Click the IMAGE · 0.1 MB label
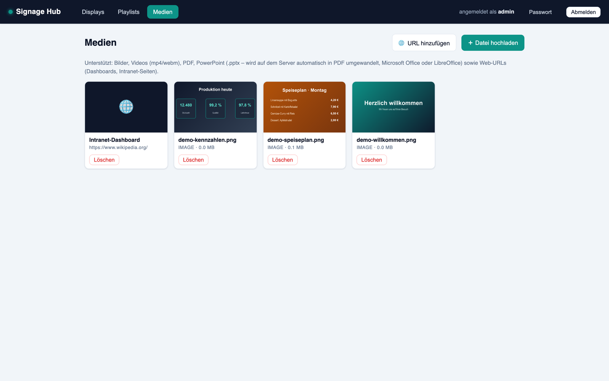Image resolution: width=609 pixels, height=381 pixels. click(285, 147)
